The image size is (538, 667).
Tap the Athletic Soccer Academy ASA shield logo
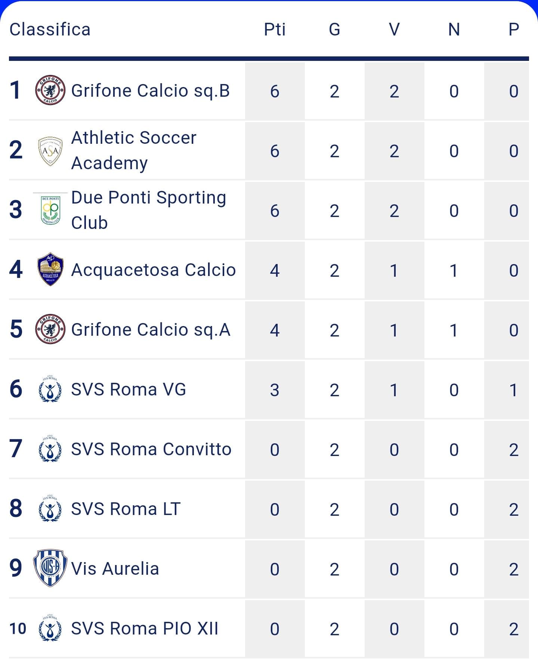tap(50, 151)
